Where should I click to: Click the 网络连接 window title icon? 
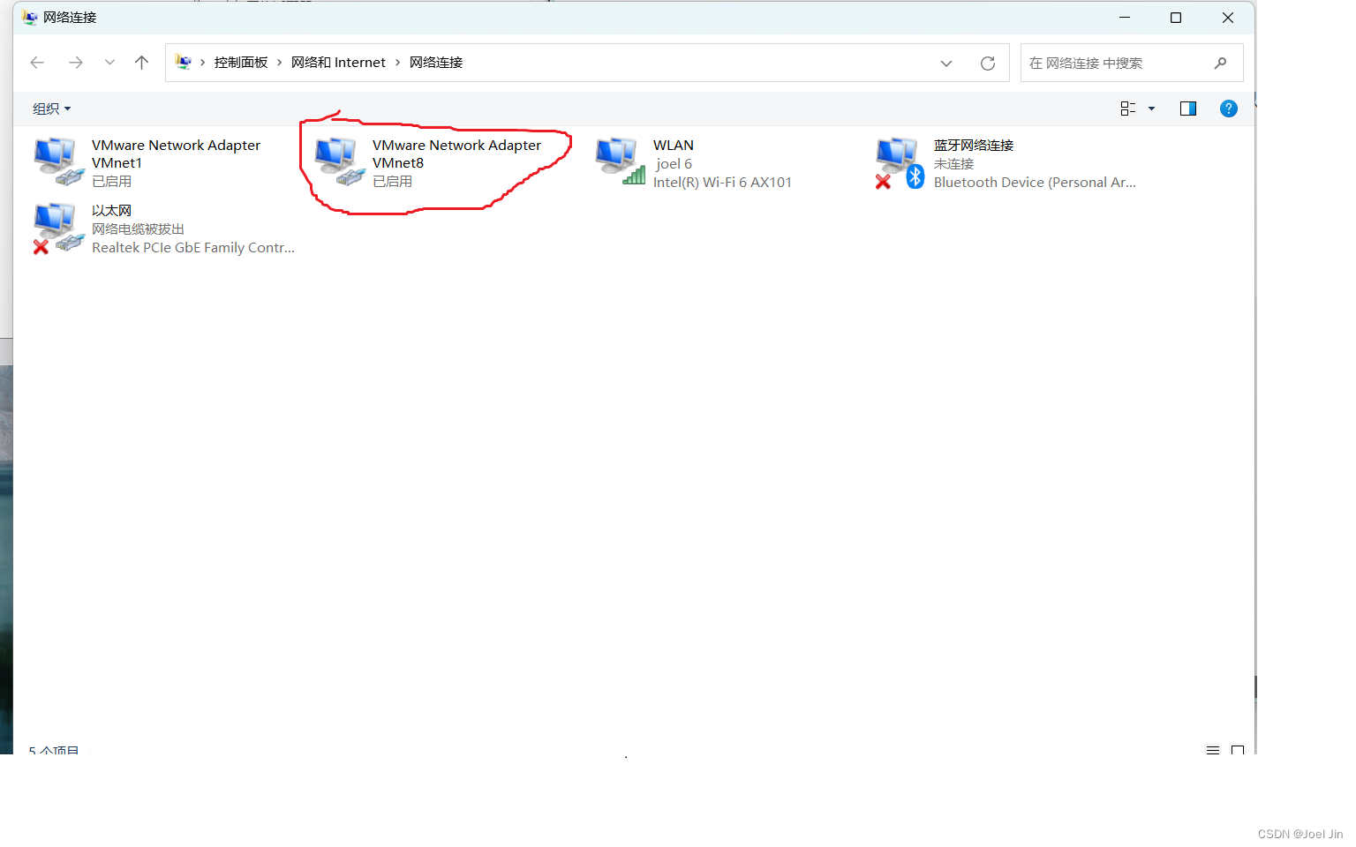30,18
